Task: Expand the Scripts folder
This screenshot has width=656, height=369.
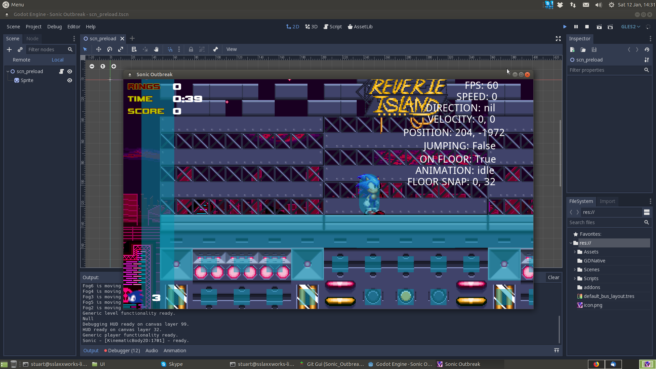Action: click(575, 278)
